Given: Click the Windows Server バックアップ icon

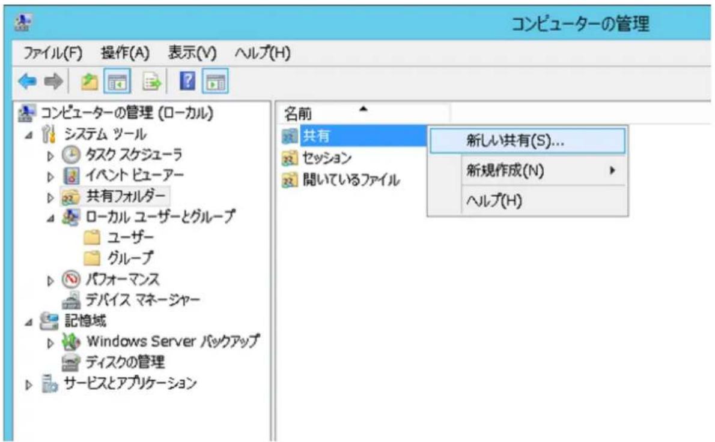Looking at the screenshot, I should click(x=71, y=341).
